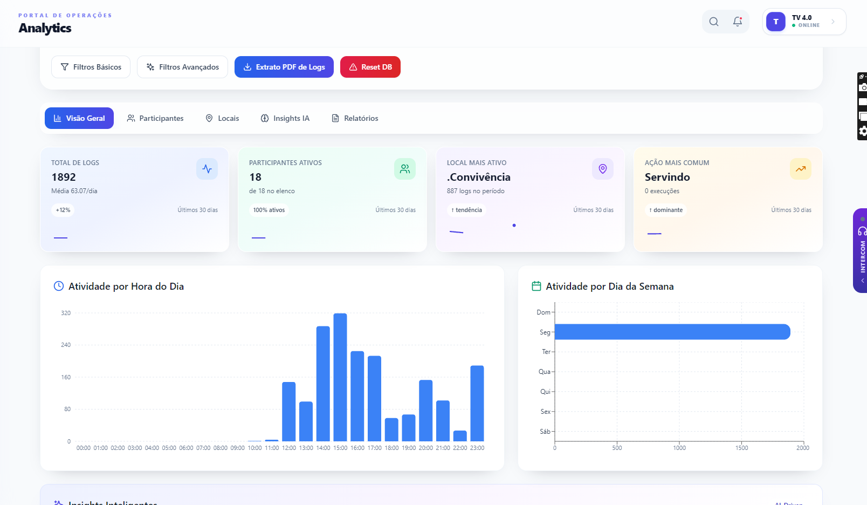Open Intercom via the headset icon
This screenshot has width=867, height=505.
862,231
